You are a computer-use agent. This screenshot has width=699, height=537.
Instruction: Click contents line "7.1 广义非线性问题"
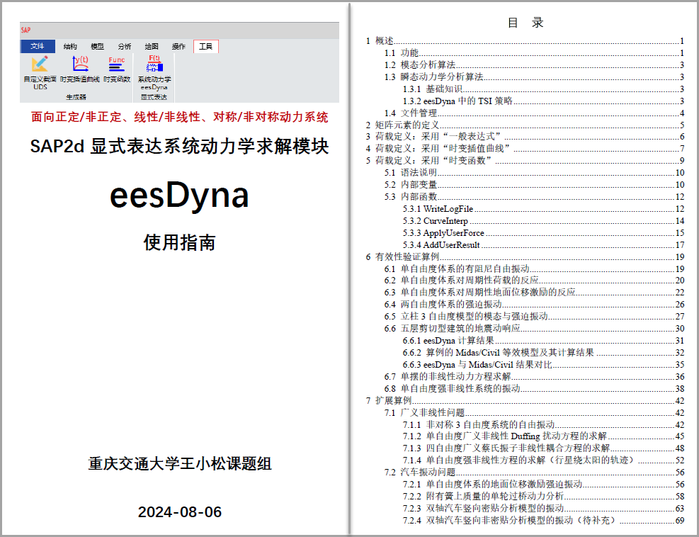tap(535, 412)
